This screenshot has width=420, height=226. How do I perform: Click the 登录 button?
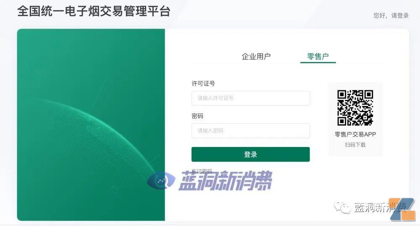tap(250, 154)
